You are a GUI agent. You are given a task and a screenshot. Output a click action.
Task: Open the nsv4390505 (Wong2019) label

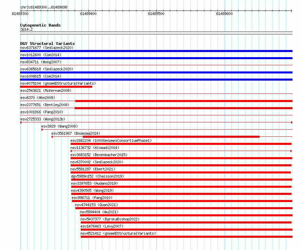click(x=92, y=190)
